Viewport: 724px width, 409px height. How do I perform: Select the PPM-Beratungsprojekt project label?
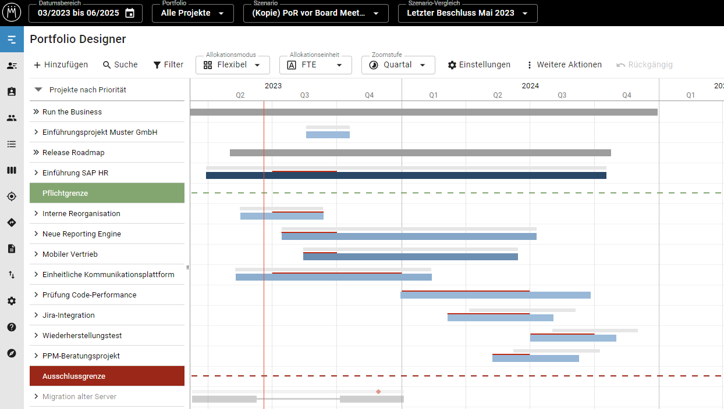pyautogui.click(x=81, y=356)
